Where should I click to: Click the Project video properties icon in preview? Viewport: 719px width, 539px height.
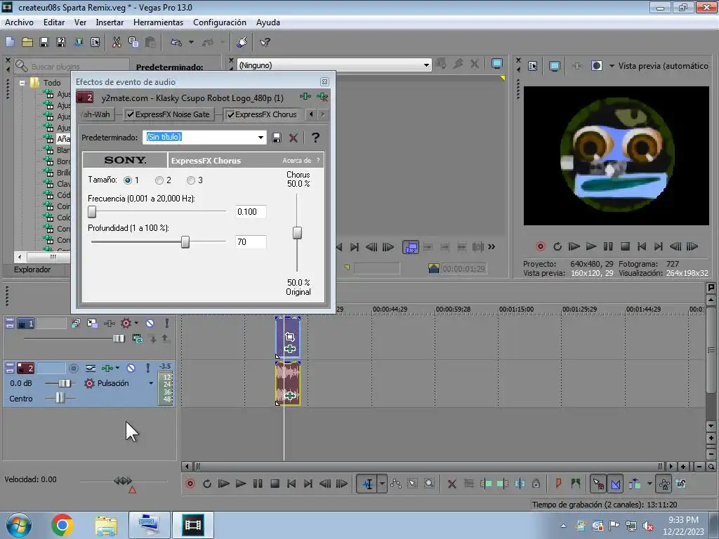point(532,66)
